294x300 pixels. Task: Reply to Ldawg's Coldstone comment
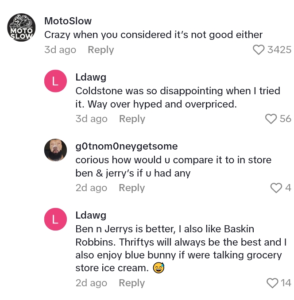point(132,119)
